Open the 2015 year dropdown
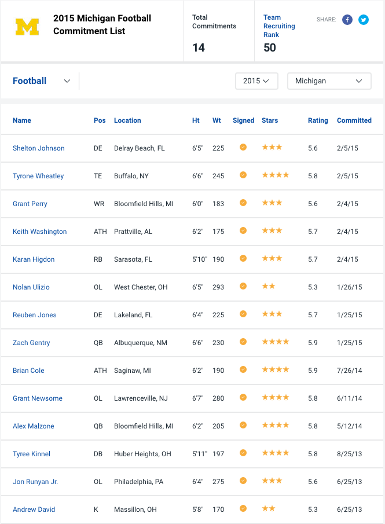Screen dimensions: 385x524 (256, 81)
